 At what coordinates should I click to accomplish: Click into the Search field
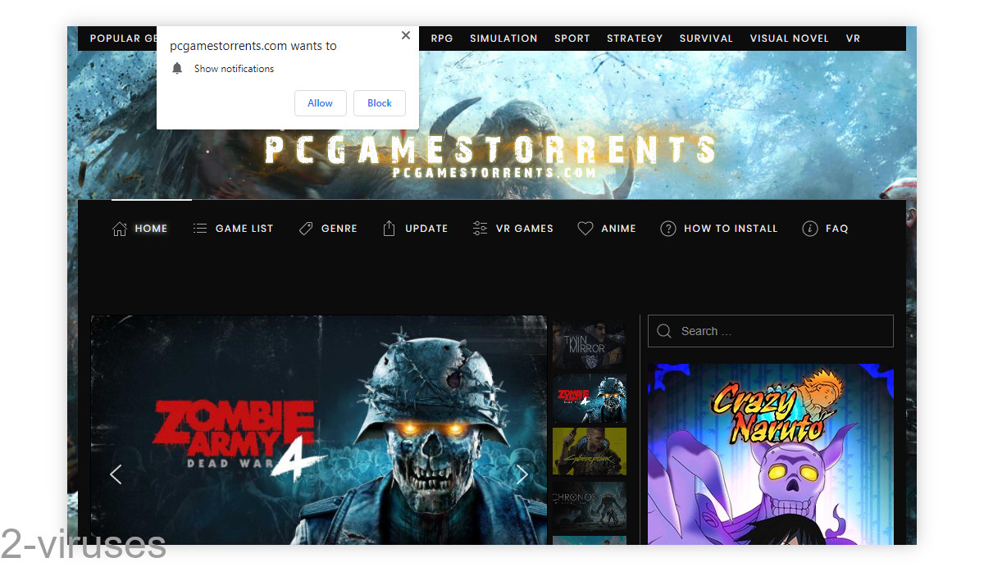[x=771, y=331]
